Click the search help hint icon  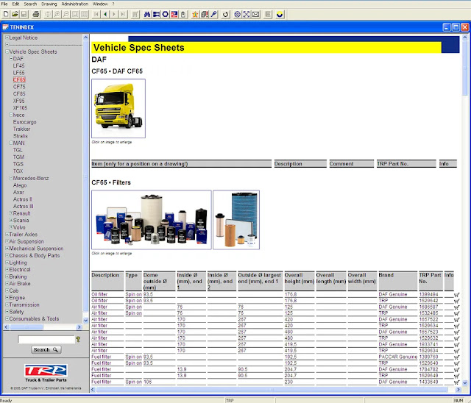coord(78,339)
